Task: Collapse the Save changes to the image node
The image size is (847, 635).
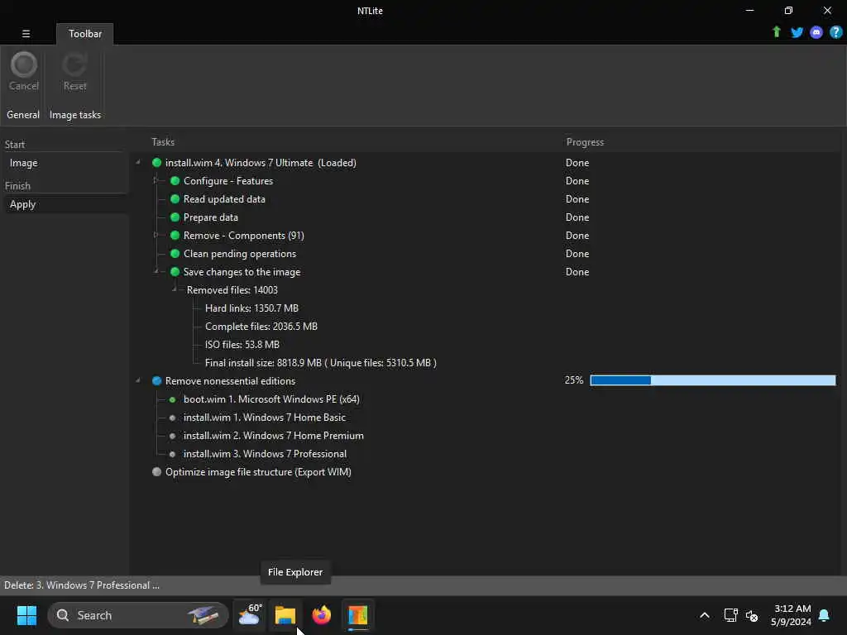Action: coord(156,271)
